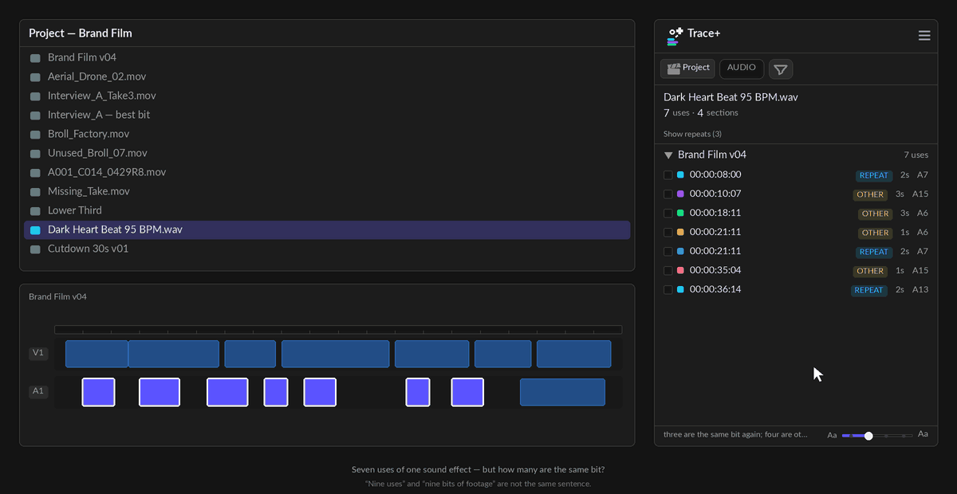Click the cyan icon of Dark Heart Beat 95 BPM.wav

click(x=35, y=230)
